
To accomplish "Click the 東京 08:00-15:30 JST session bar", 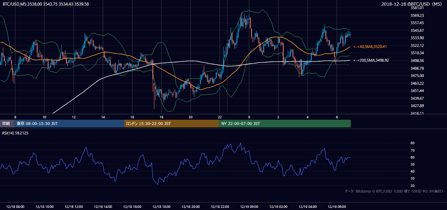I will [69, 124].
